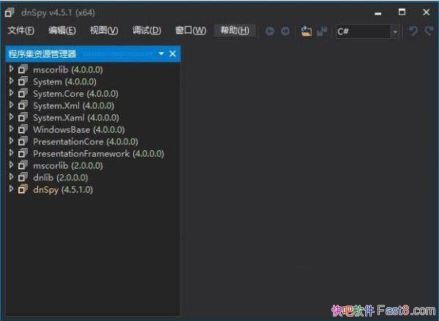The image size is (439, 321).
Task: Expand the dnSpy (4.5.1.0) node
Action: [x=11, y=189]
